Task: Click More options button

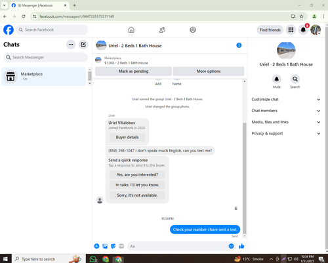Action: point(209,71)
